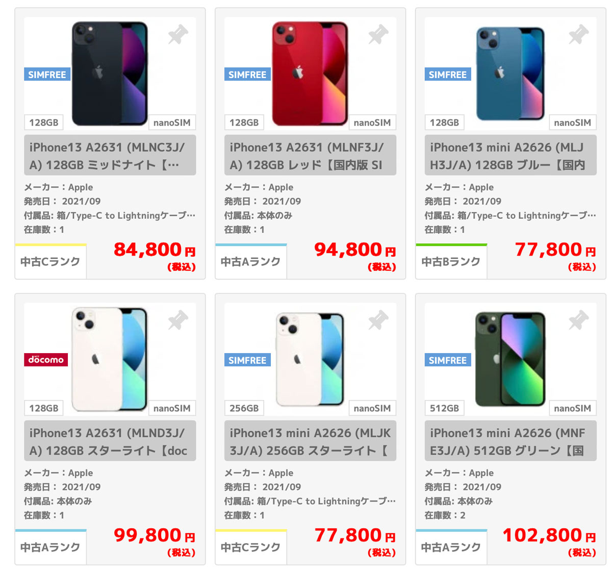Pin the Midnight iPhone13 128GB listing

point(178,35)
